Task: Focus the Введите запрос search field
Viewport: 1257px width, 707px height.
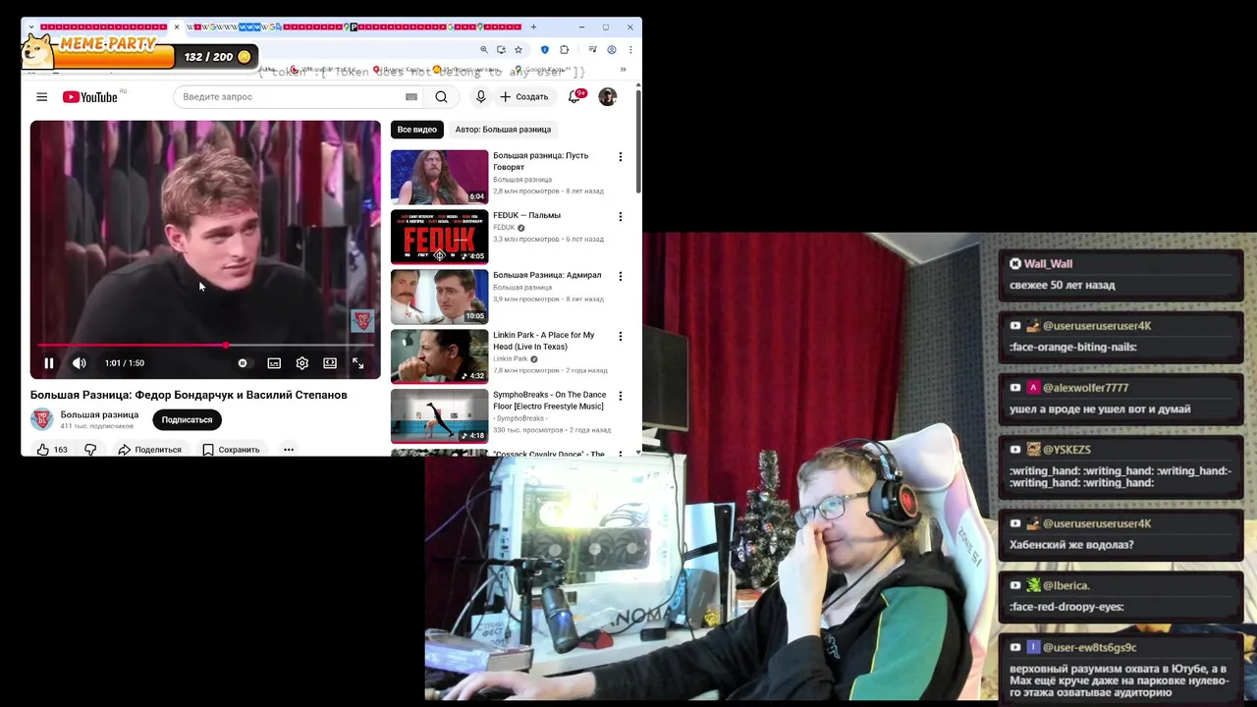Action: coord(290,96)
